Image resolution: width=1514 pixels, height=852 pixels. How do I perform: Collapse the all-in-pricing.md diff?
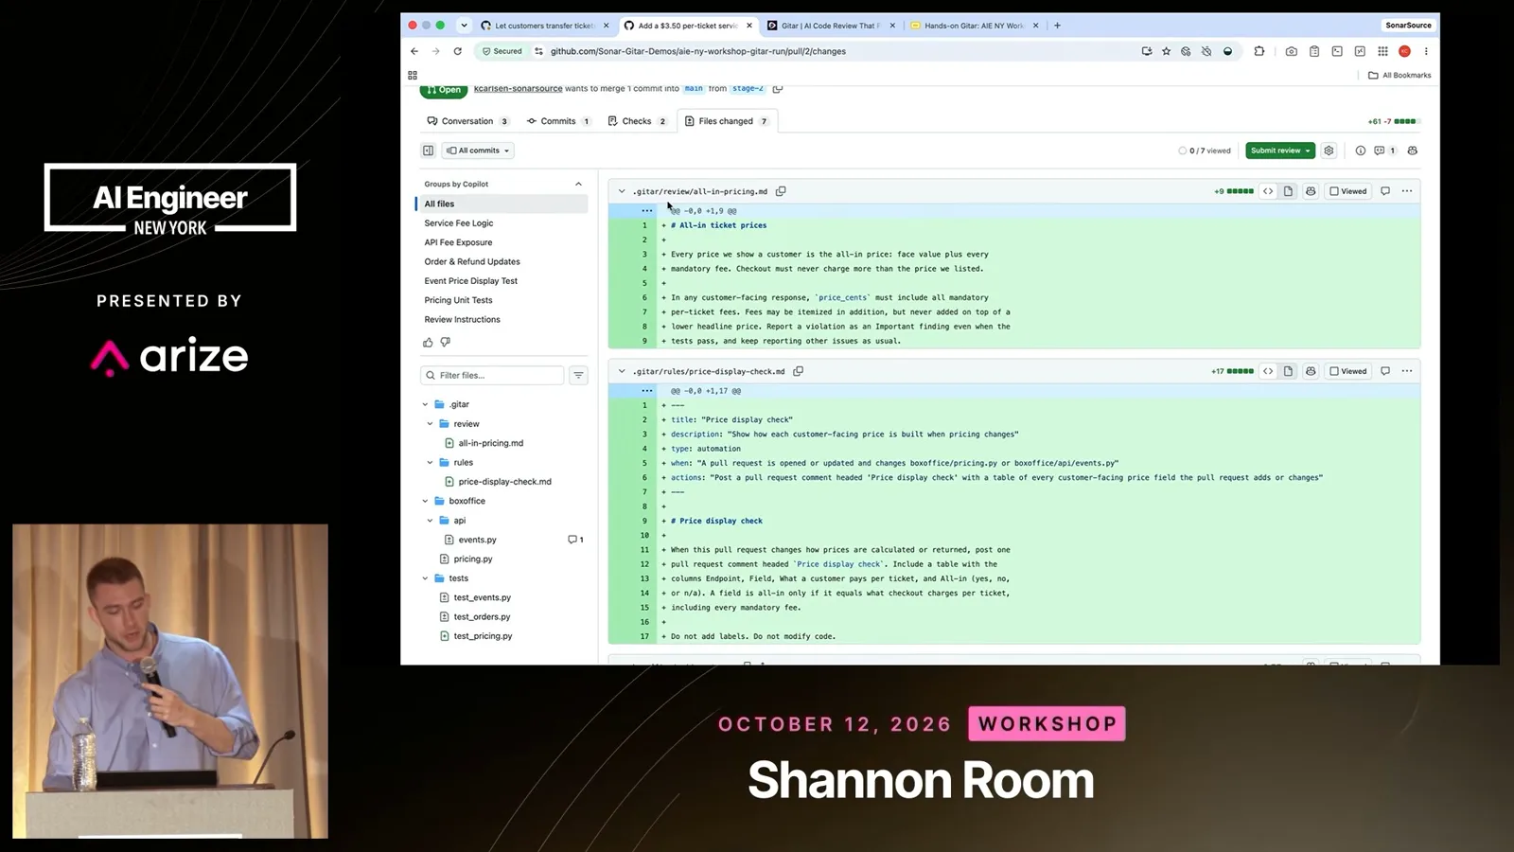(x=622, y=191)
